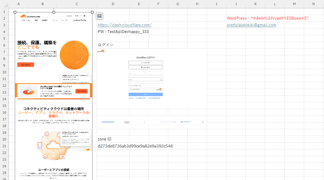Select row 6 header

4,45
